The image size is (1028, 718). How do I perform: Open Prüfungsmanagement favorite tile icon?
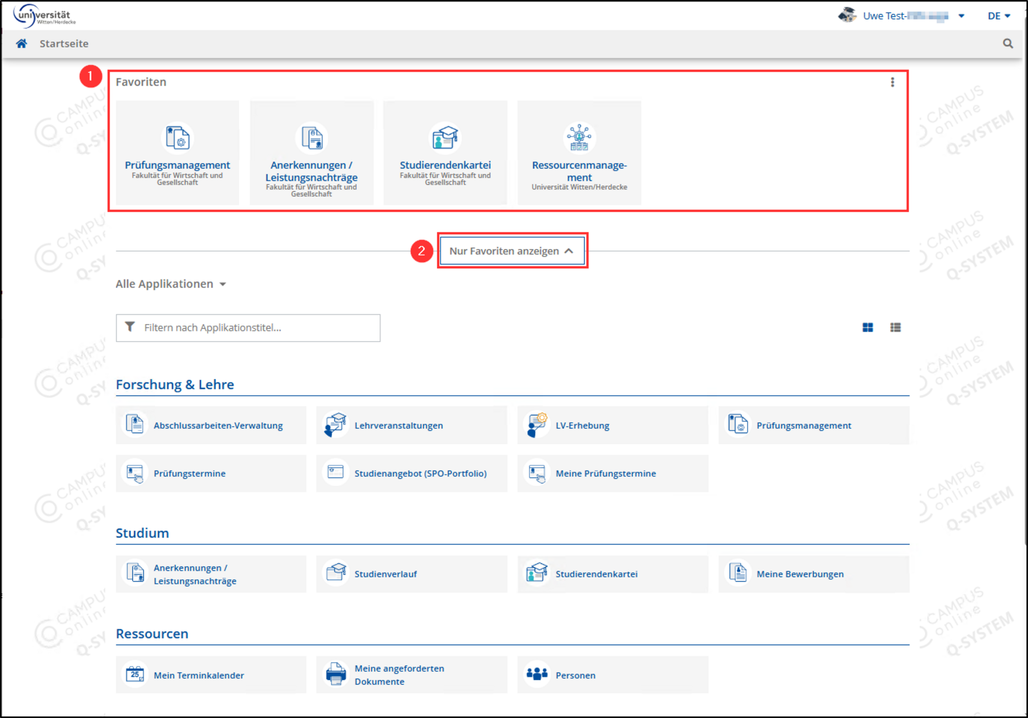click(177, 138)
